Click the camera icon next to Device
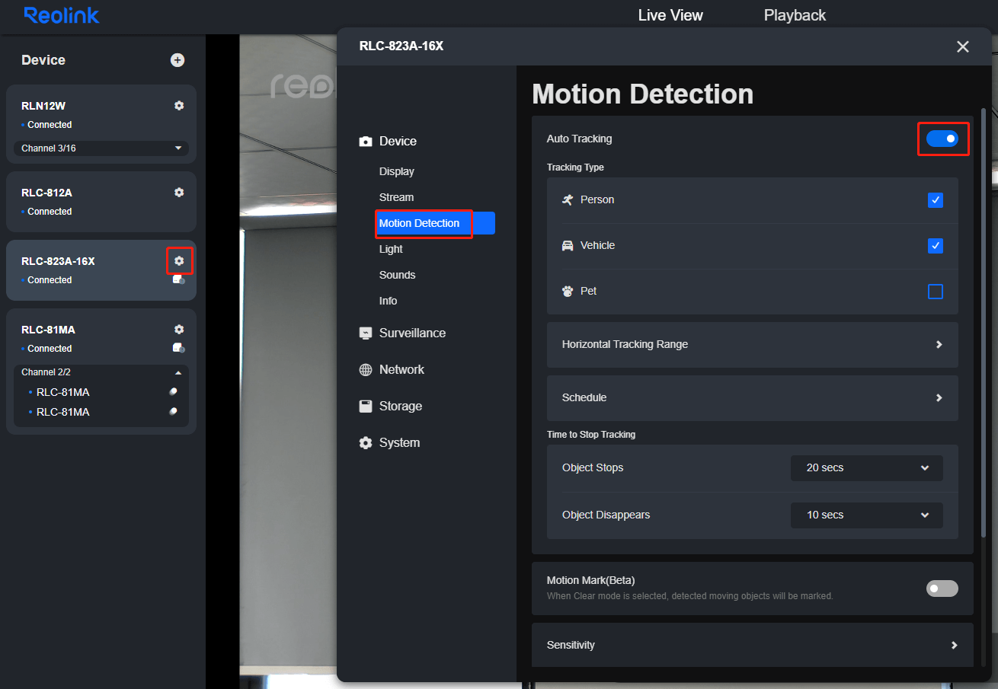The height and width of the screenshot is (689, 998). (366, 142)
